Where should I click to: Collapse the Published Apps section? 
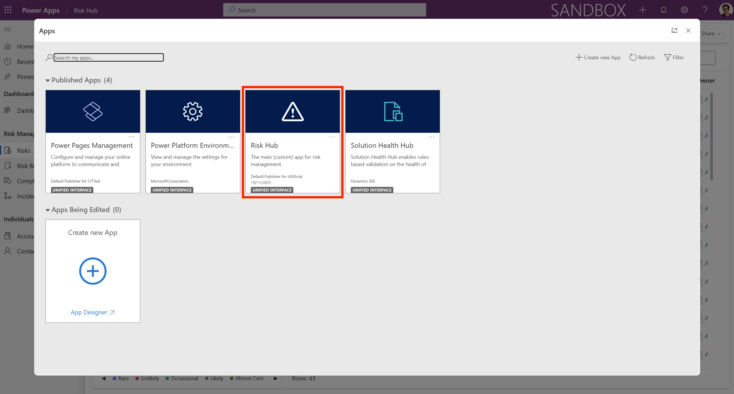click(48, 80)
